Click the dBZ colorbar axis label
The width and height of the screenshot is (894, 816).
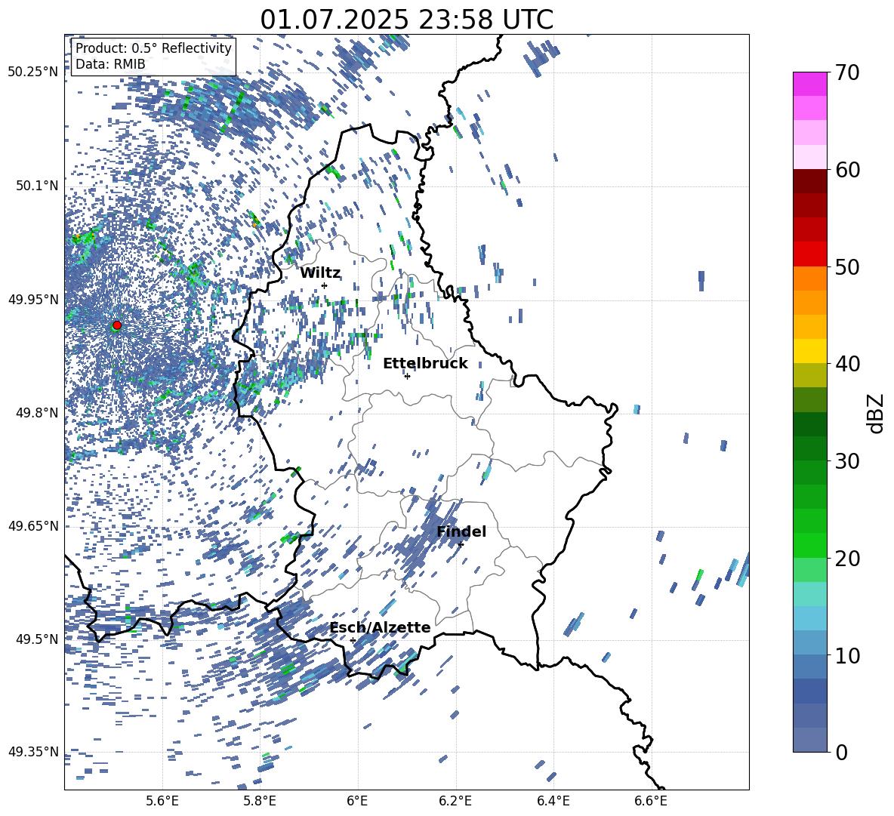[877, 413]
